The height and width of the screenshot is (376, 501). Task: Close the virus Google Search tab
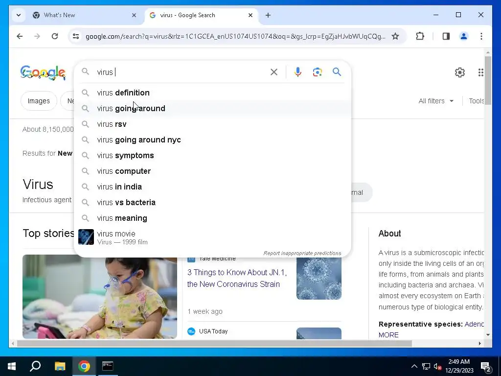click(250, 15)
